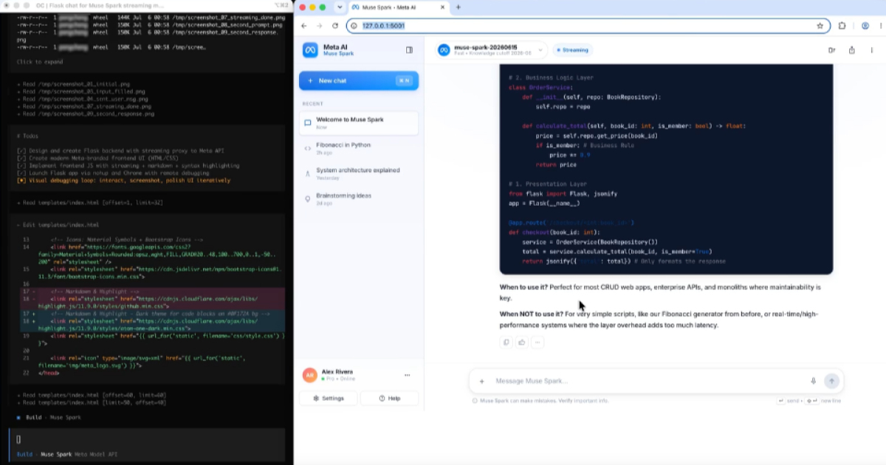Go forward in the browser
886x465 pixels.
pyautogui.click(x=320, y=25)
